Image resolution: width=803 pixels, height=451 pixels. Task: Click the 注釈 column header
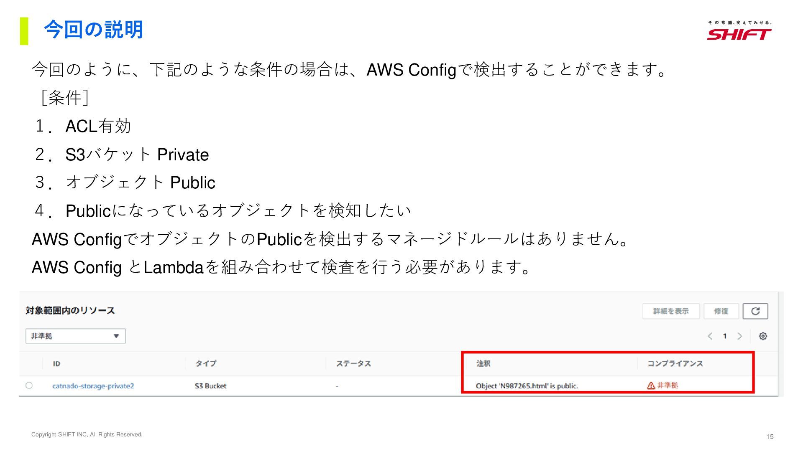483,364
